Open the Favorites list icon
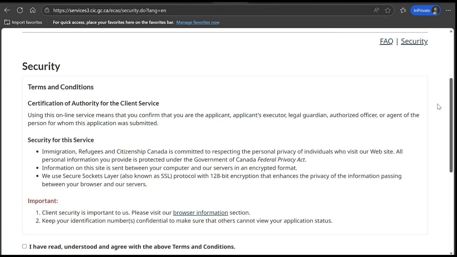457x257 pixels. coord(403,10)
